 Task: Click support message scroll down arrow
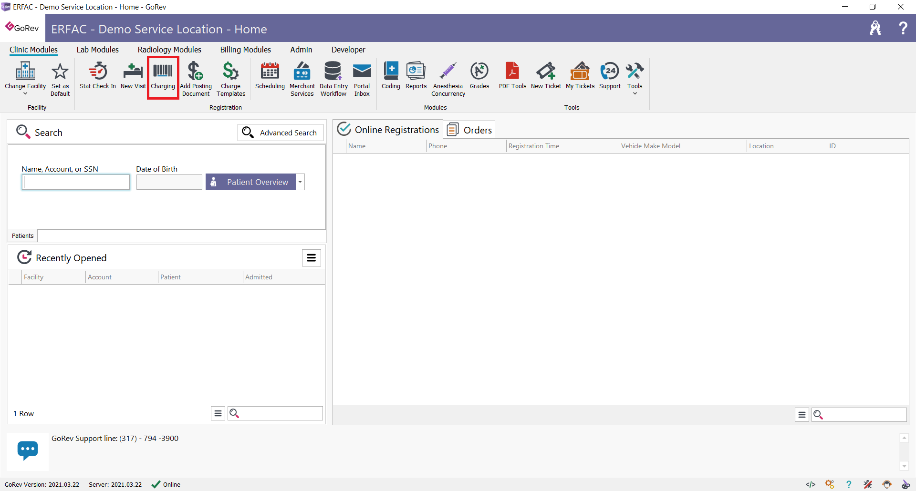[x=904, y=466]
